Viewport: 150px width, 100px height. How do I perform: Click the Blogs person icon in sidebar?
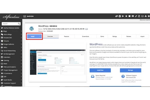pyautogui.click(x=2, y=31)
